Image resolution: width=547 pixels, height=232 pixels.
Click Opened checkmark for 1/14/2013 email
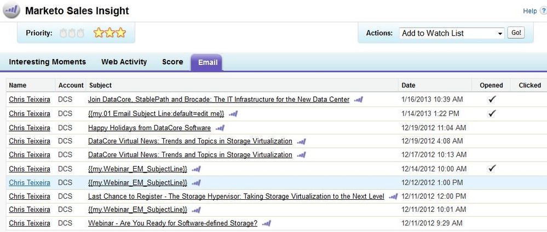click(x=491, y=113)
